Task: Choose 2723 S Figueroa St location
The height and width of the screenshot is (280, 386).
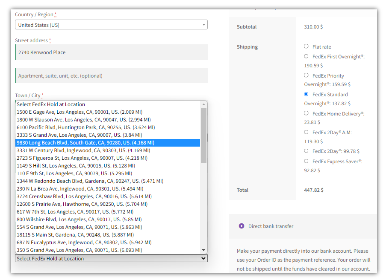Action: point(108,158)
